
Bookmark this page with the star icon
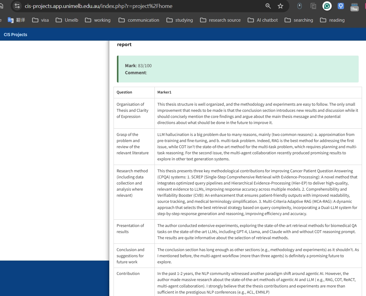[280, 6]
